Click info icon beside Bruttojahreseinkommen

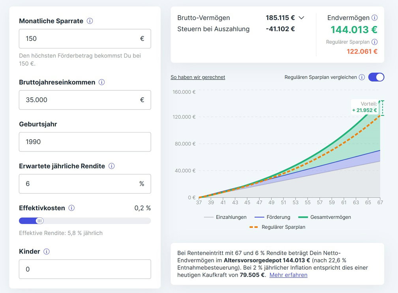tap(101, 82)
